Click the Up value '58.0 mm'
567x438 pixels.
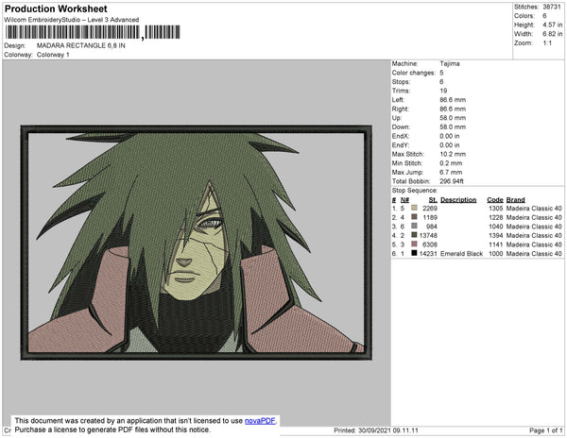point(453,118)
